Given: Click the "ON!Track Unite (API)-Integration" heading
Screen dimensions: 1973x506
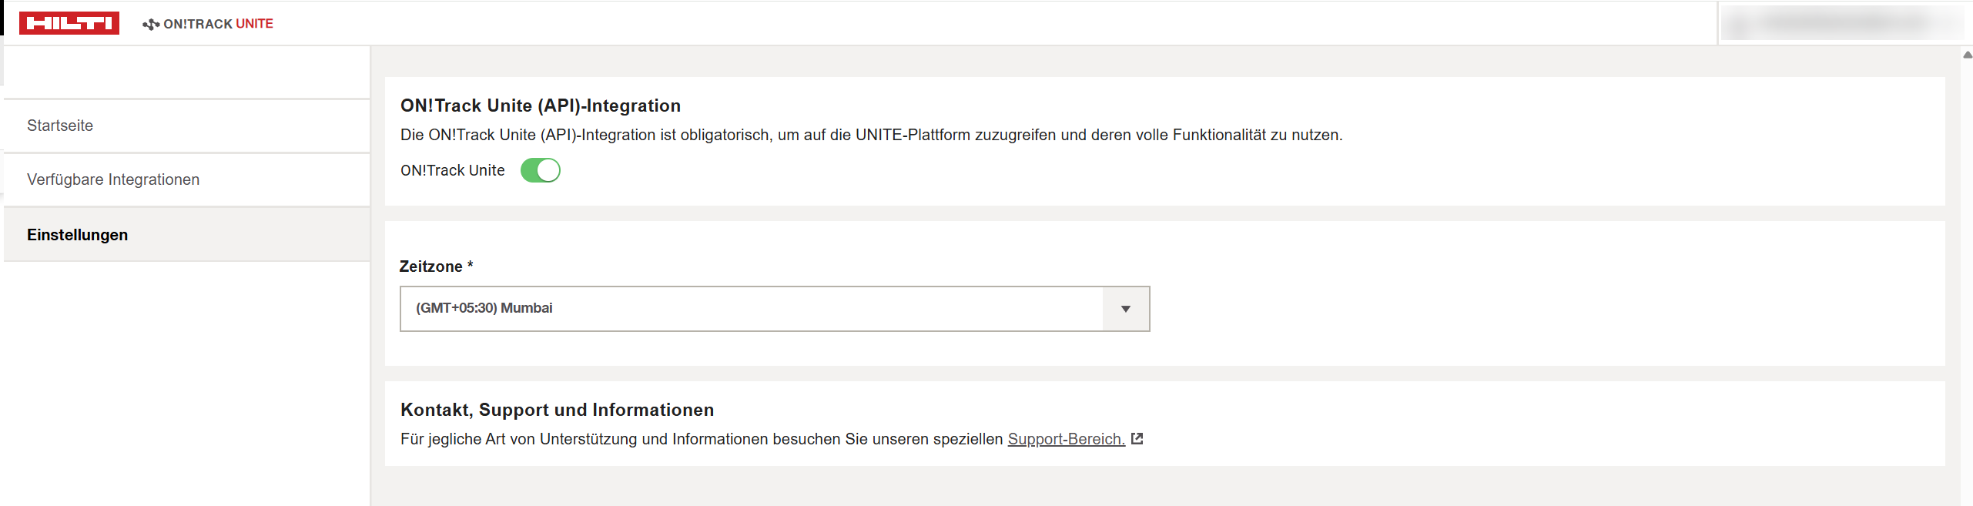Looking at the screenshot, I should (x=540, y=106).
